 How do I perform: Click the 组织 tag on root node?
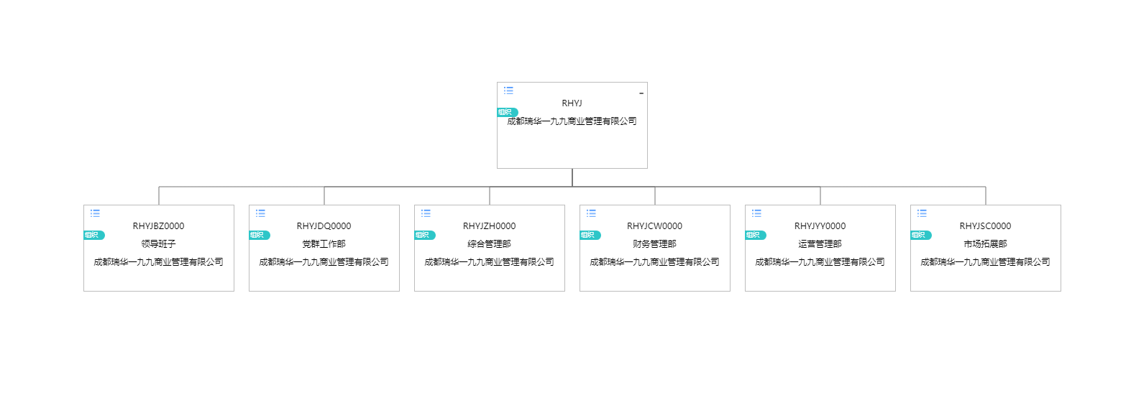pos(506,112)
